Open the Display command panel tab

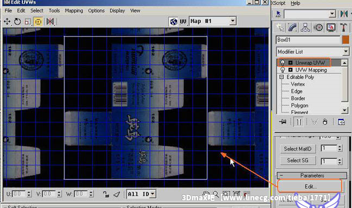click(x=331, y=27)
